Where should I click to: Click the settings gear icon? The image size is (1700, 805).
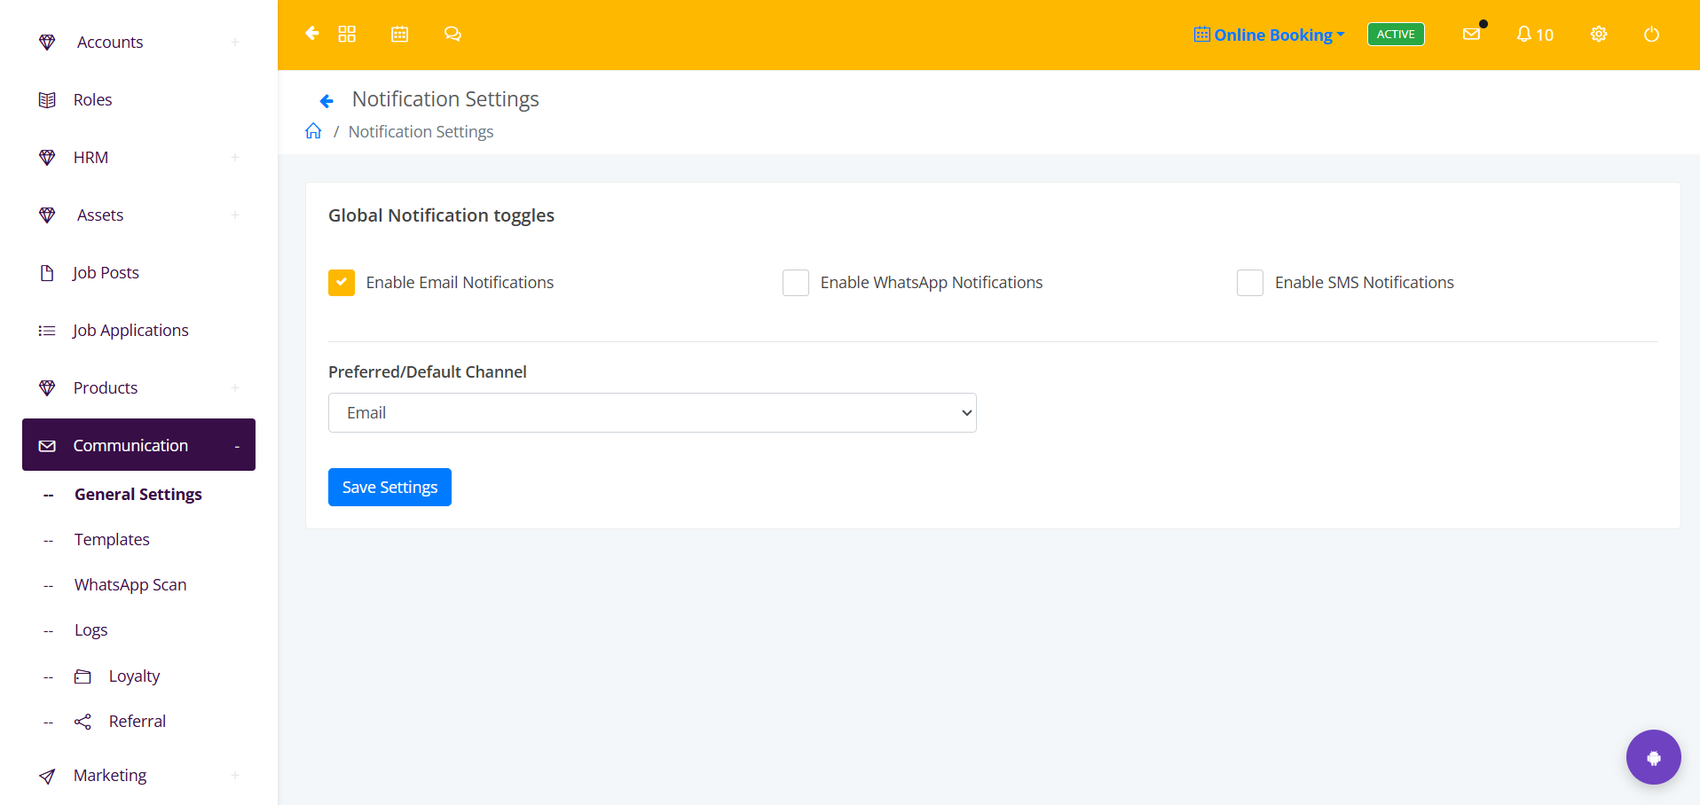click(1599, 34)
